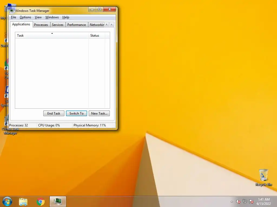Image resolution: width=277 pixels, height=207 pixels.
Task: Select the Task Manager taskbar button
Action: 58,202
